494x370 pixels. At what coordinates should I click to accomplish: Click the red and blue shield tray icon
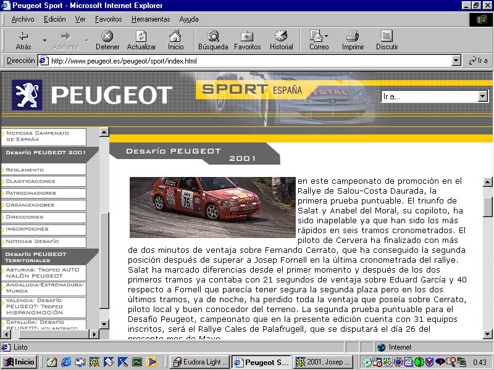pyautogui.click(x=429, y=362)
